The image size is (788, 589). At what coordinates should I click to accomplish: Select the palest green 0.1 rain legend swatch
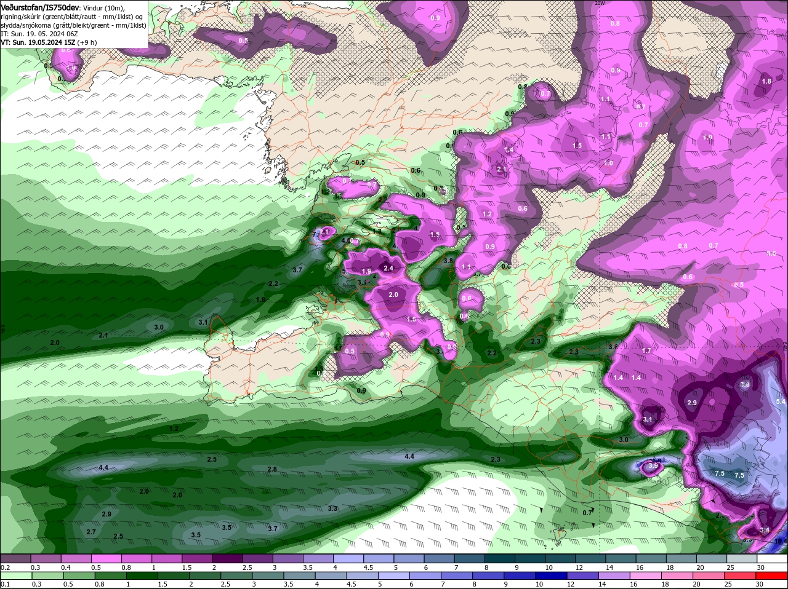[15, 576]
